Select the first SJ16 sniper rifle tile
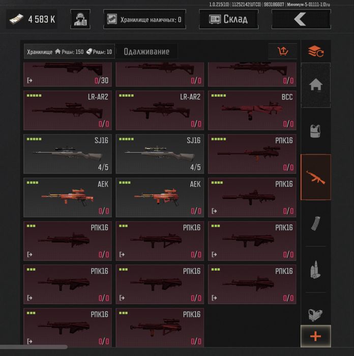Screen dimensions: 354x356 coord(68,154)
